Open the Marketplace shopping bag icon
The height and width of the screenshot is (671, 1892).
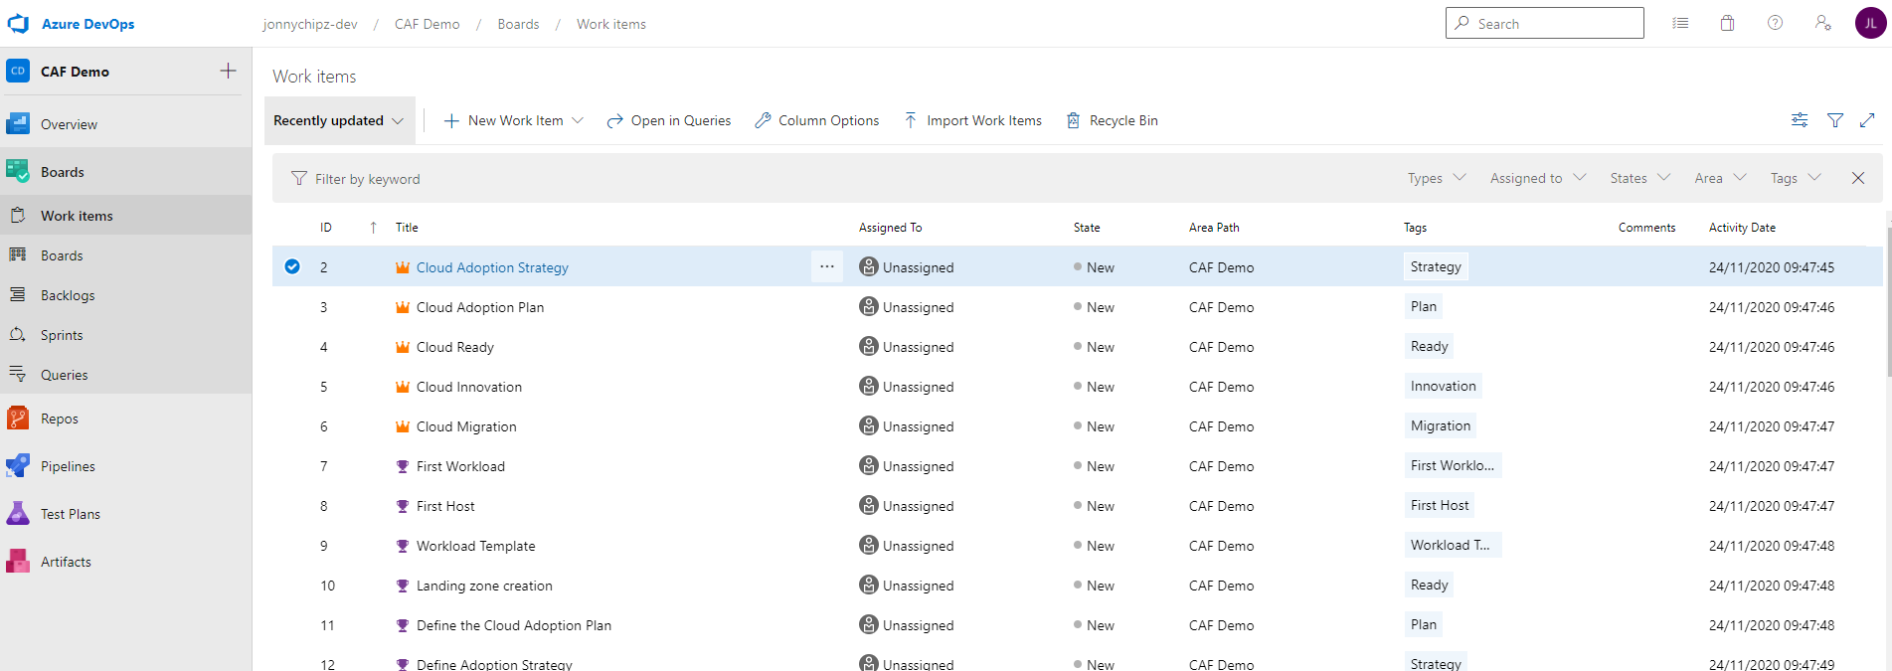[x=1728, y=23]
